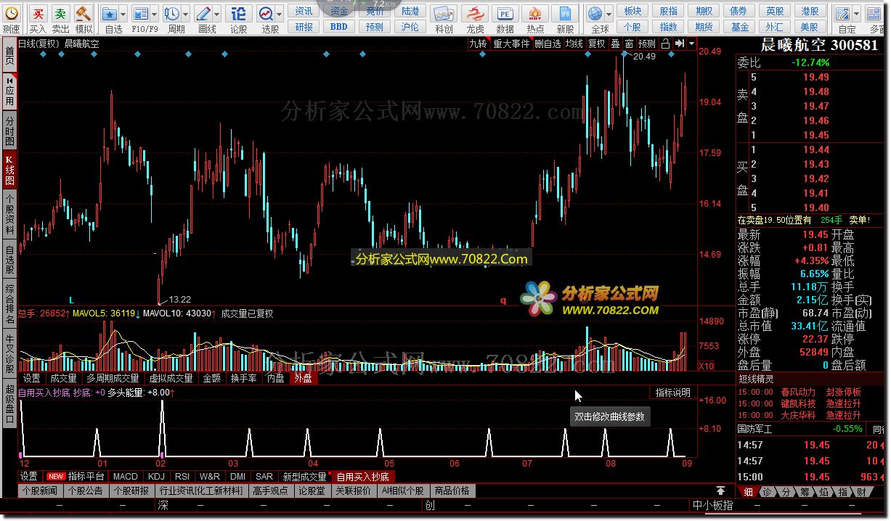The image size is (891, 521).
Task: Switch to the 个股资料 sidebar tab
Action: click(x=9, y=215)
